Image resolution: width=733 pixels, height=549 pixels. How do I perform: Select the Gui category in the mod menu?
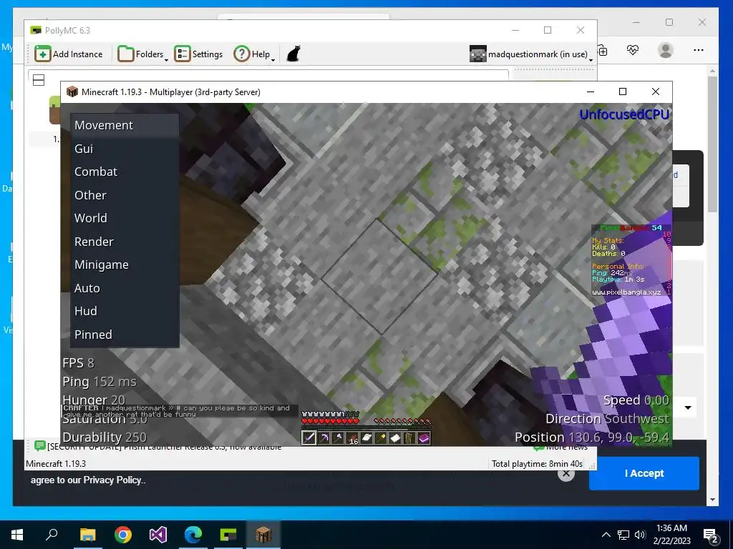pyautogui.click(x=125, y=149)
